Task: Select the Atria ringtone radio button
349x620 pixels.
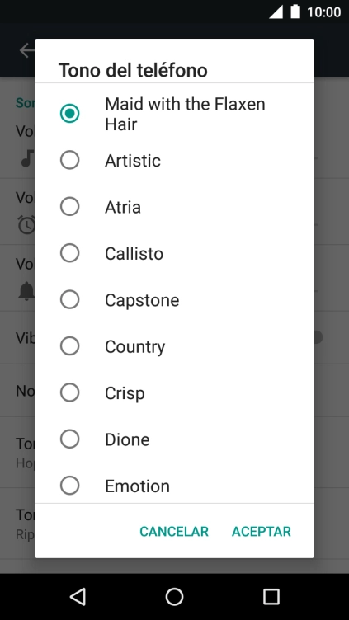Action: (x=69, y=207)
